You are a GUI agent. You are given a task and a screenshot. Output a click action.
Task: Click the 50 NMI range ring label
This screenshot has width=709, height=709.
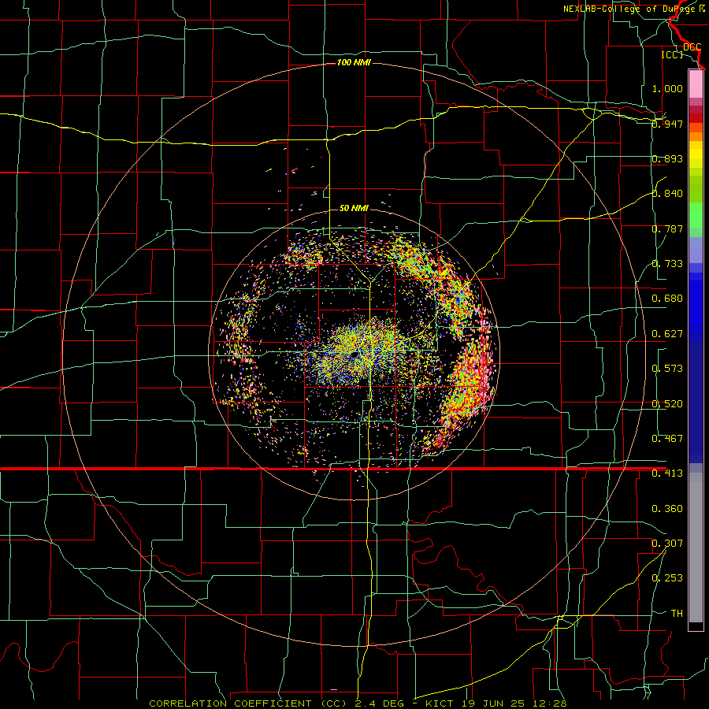[354, 208]
